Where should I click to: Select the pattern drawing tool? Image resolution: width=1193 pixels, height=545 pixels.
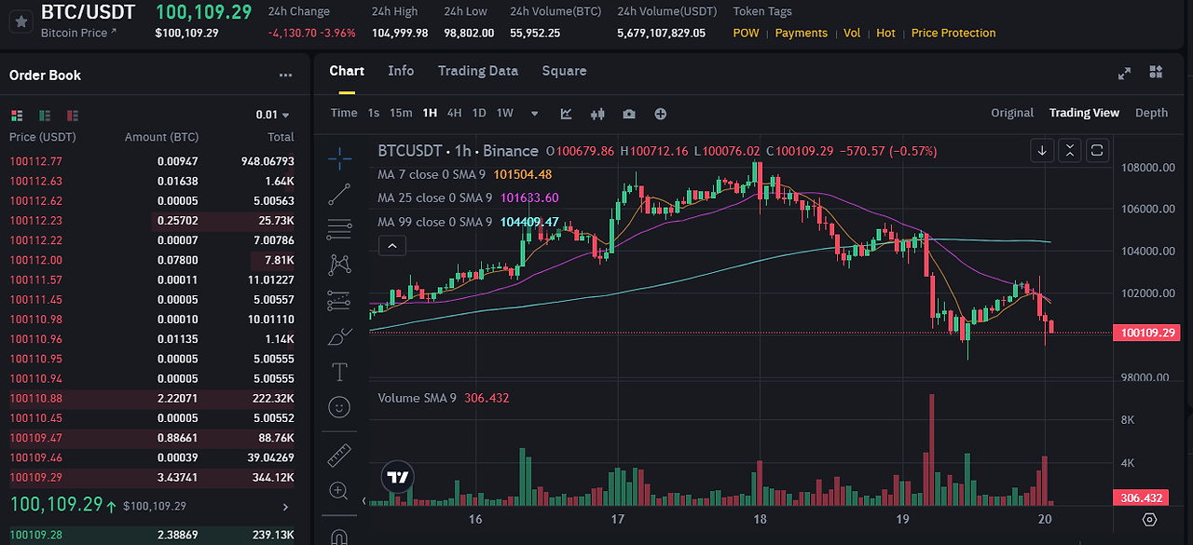(x=339, y=265)
